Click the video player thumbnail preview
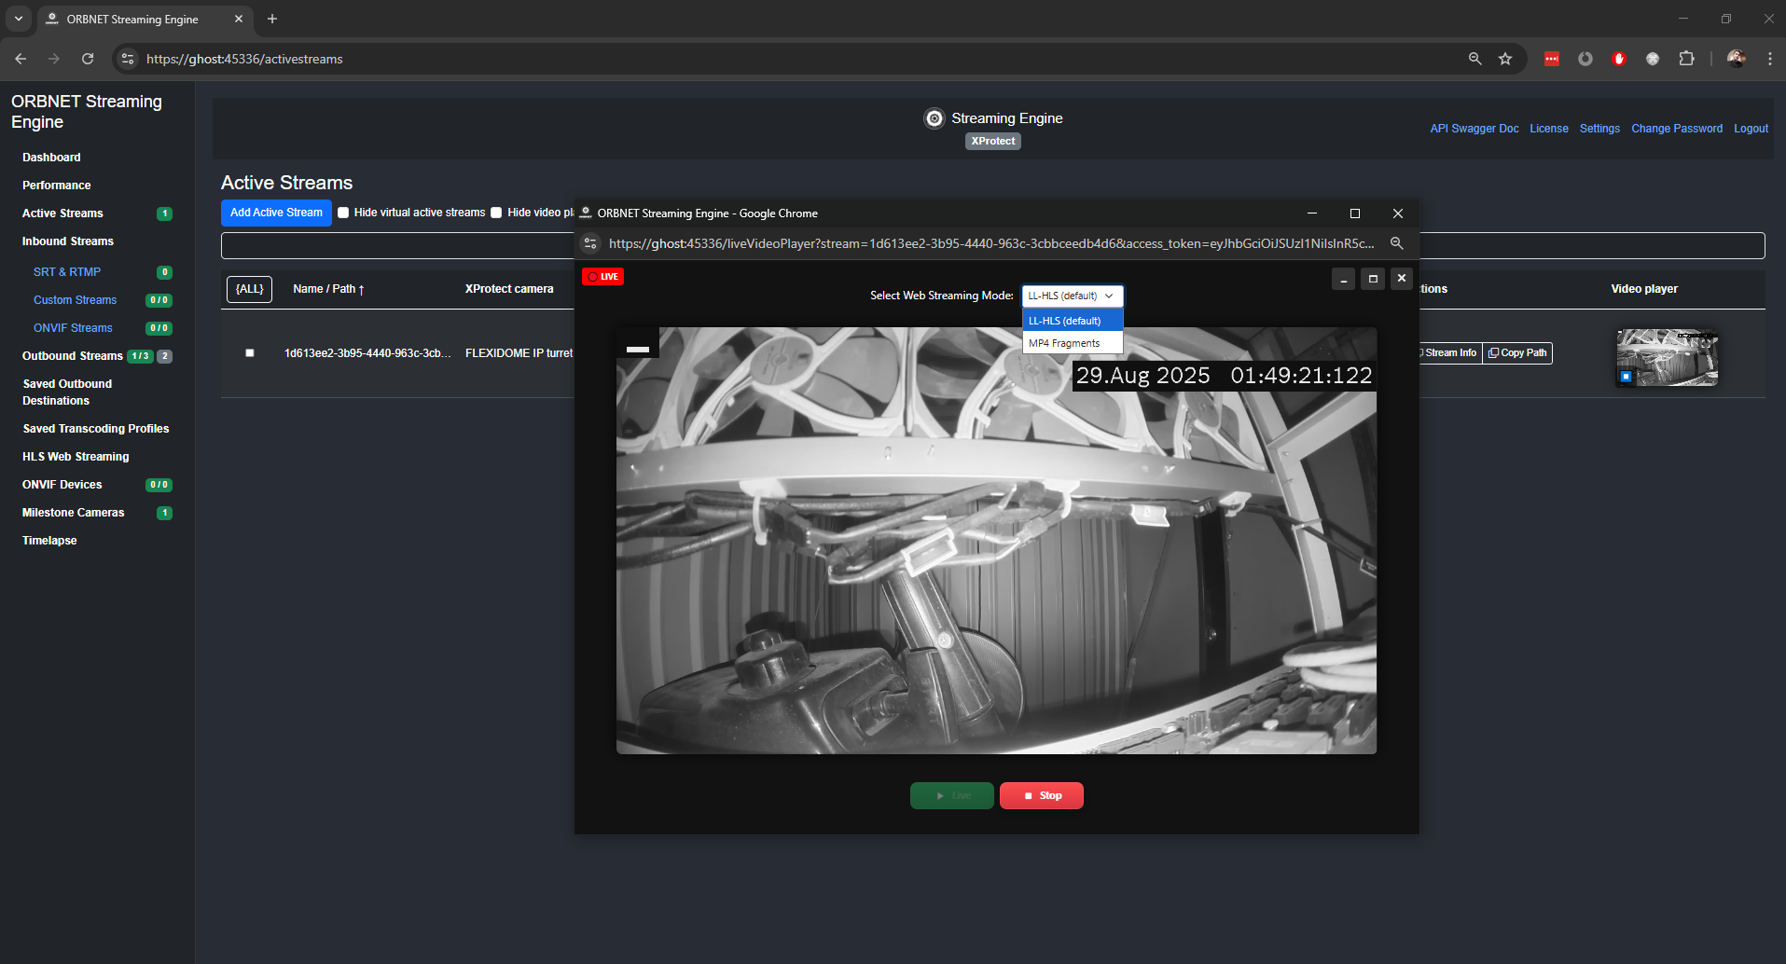The width and height of the screenshot is (1786, 964). 1667,357
